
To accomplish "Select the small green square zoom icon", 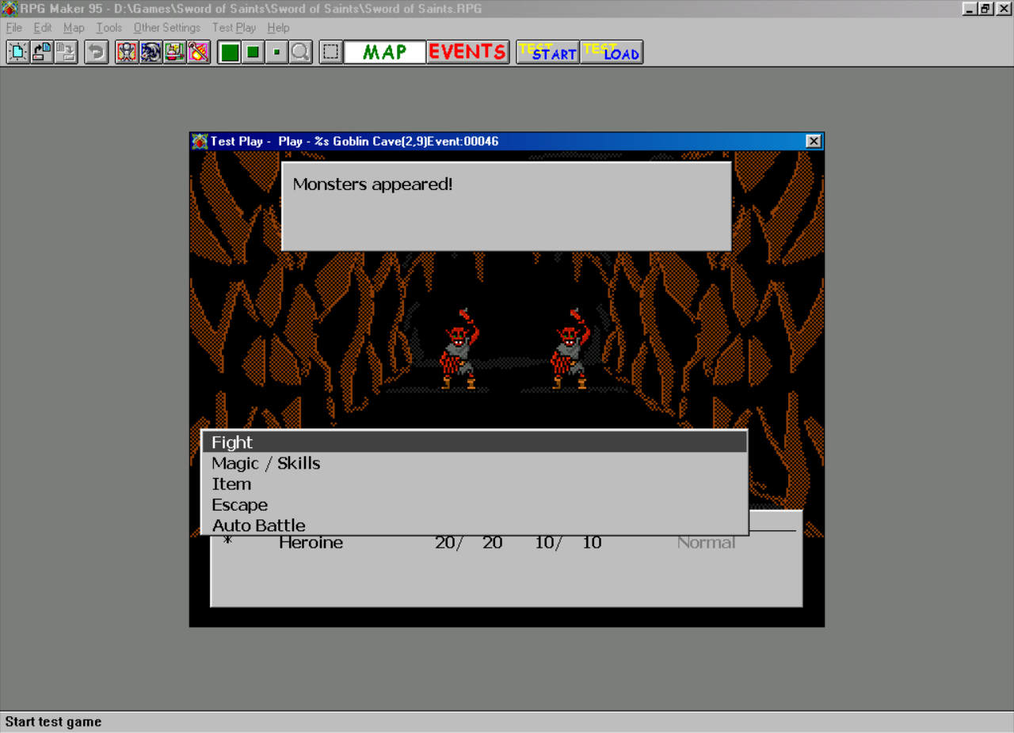I will point(276,52).
